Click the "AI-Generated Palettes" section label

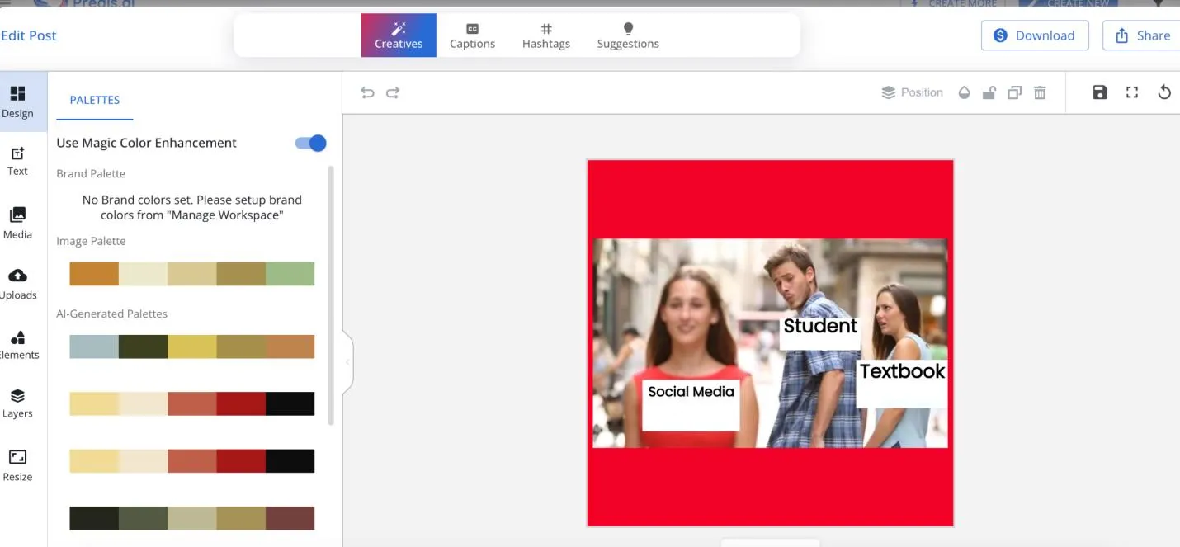(x=111, y=314)
